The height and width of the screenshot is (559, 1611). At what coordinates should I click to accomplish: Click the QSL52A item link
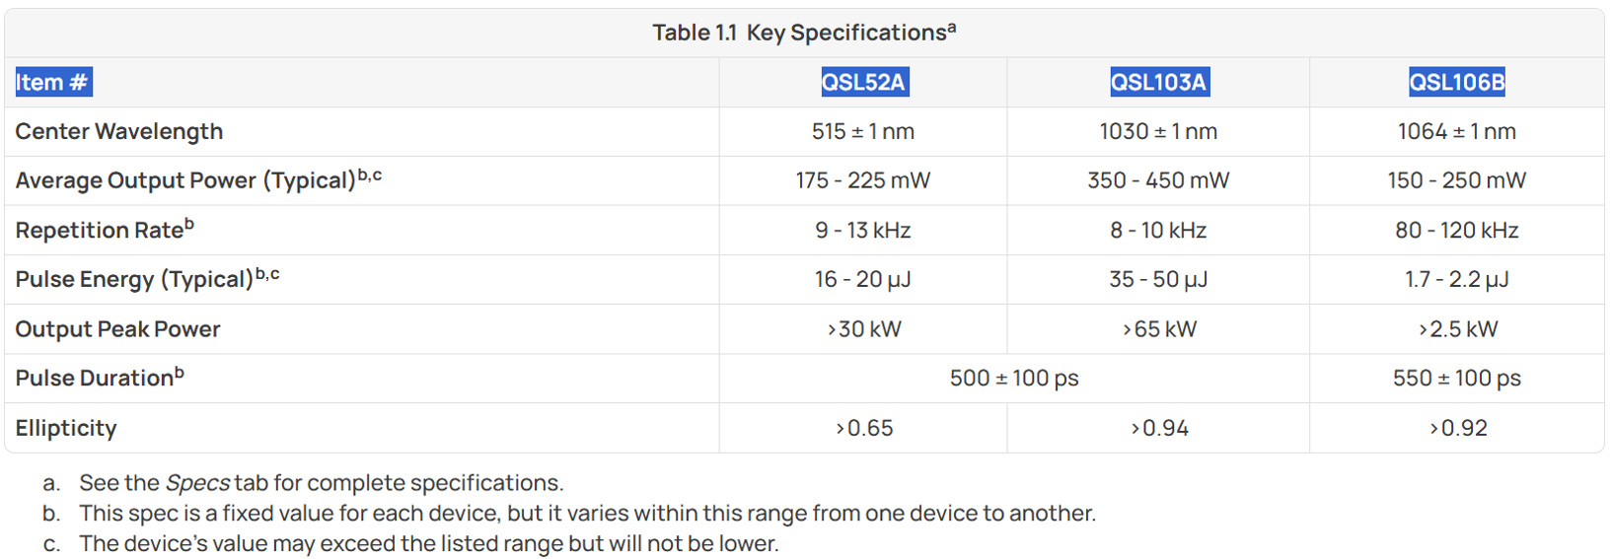click(x=864, y=82)
